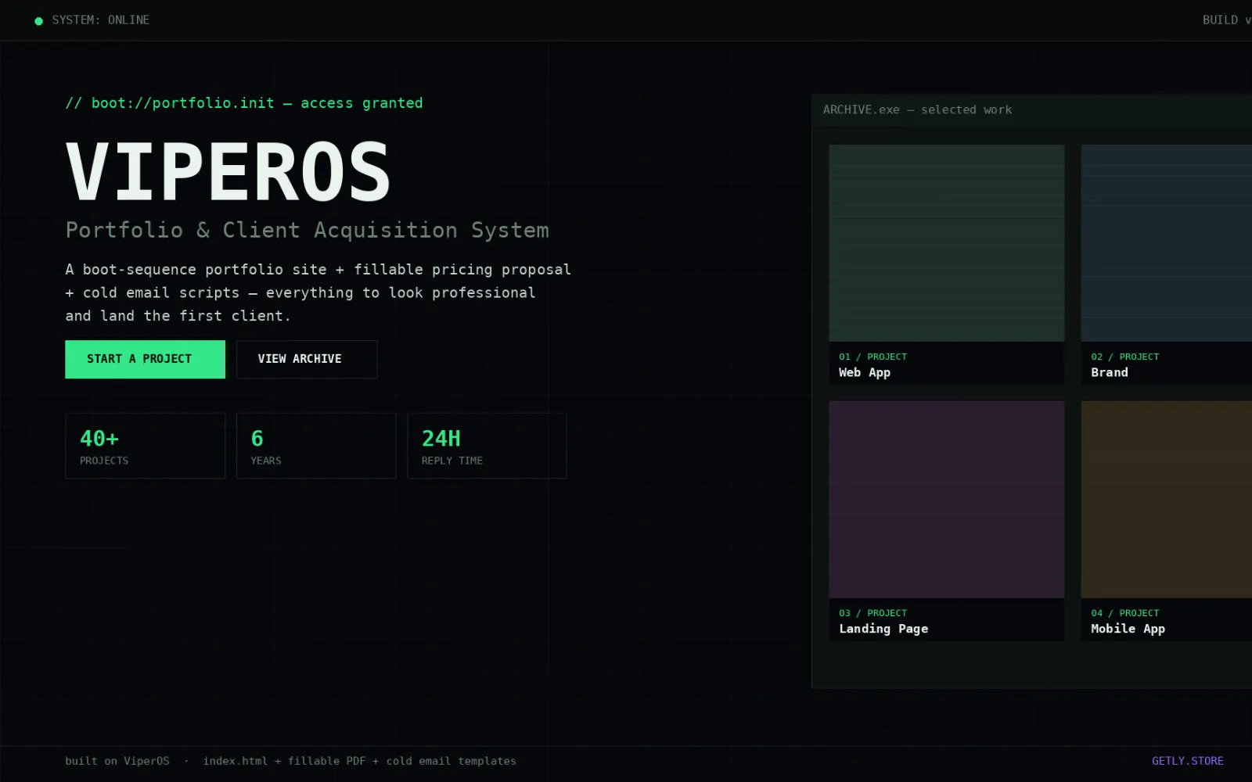Click the '02 / PROJECT' label

(1125, 357)
